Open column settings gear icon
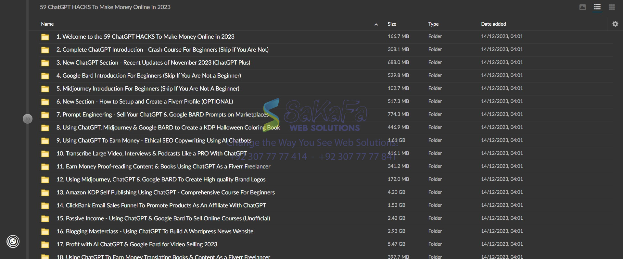This screenshot has width=623, height=259. pyautogui.click(x=615, y=24)
